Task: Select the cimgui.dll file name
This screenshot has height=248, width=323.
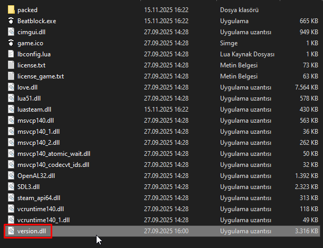Action: (31, 32)
